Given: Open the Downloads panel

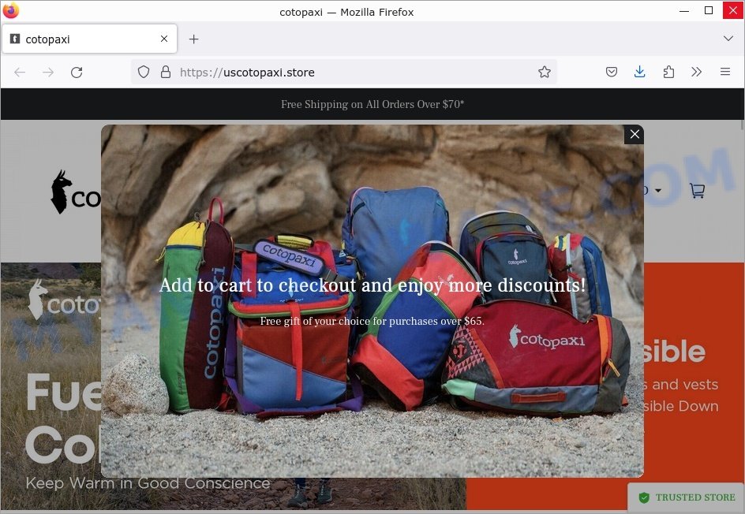Looking at the screenshot, I should 639,73.
